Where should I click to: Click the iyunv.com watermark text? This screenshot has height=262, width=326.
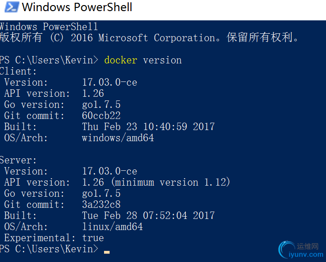point(306,254)
